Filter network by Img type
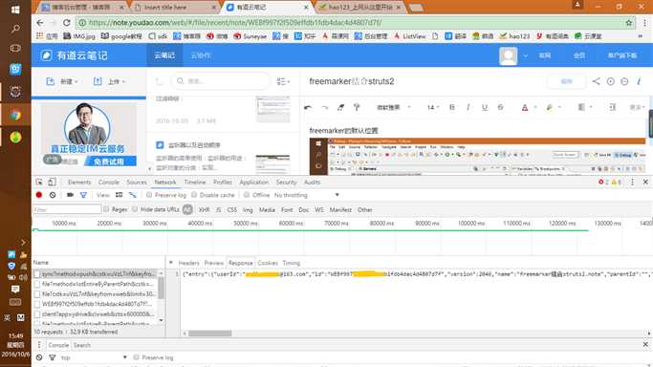This screenshot has height=367, width=653. click(248, 209)
